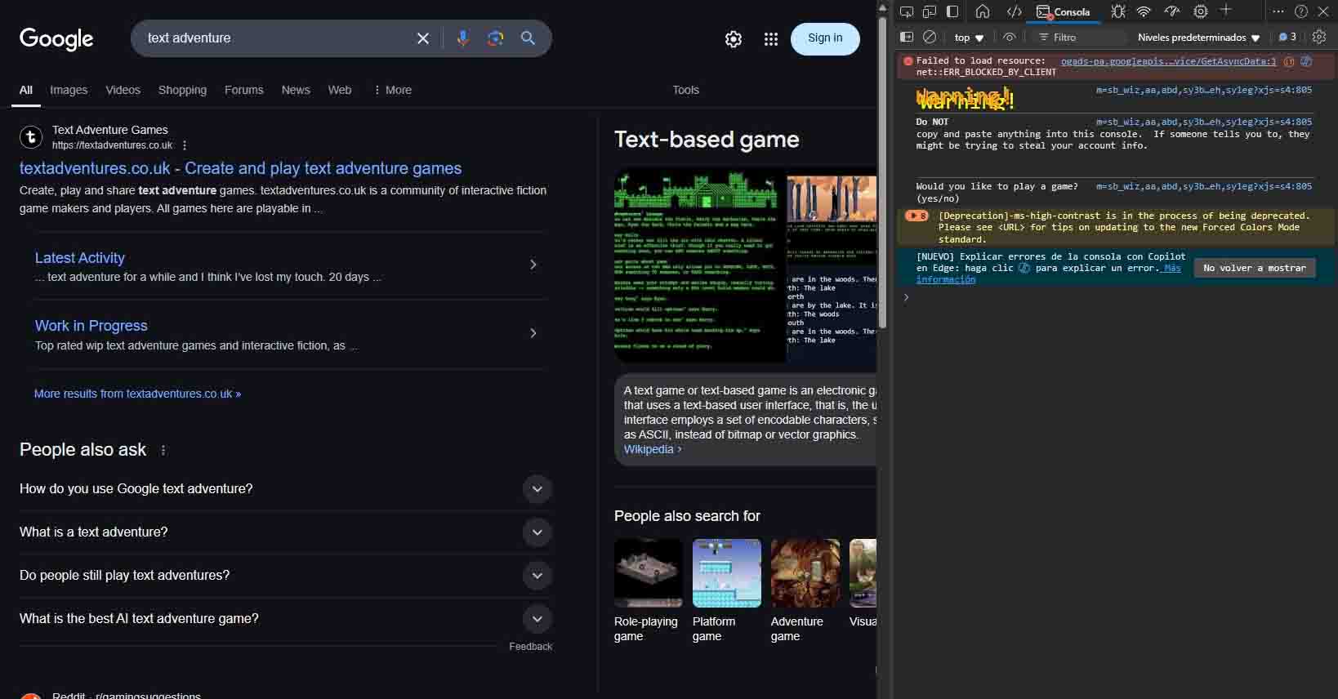Open more options beside textadventures.co.uk URL
The width and height of the screenshot is (1338, 699).
(185, 145)
